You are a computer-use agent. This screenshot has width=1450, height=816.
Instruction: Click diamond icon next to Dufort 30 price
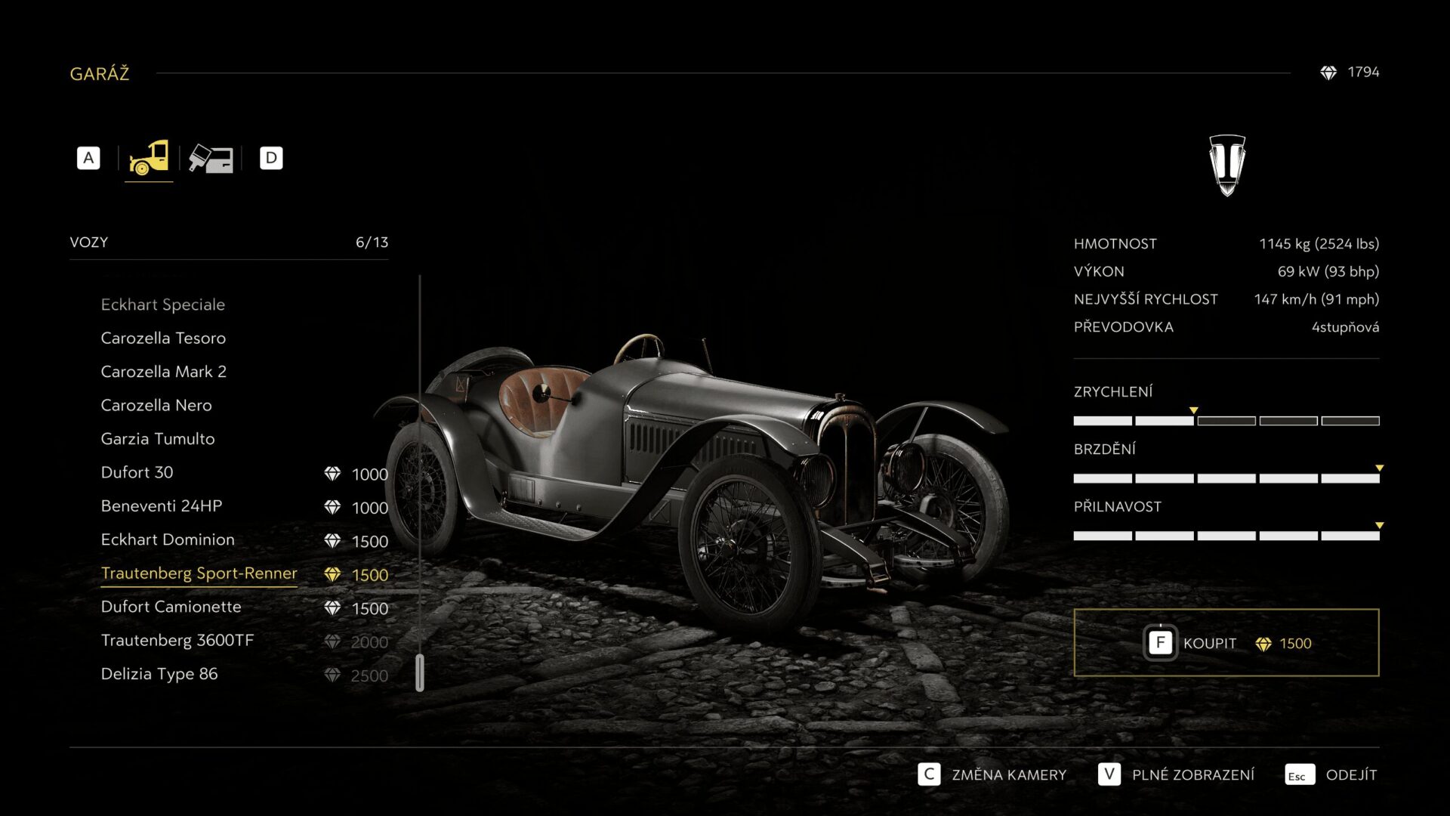(332, 474)
